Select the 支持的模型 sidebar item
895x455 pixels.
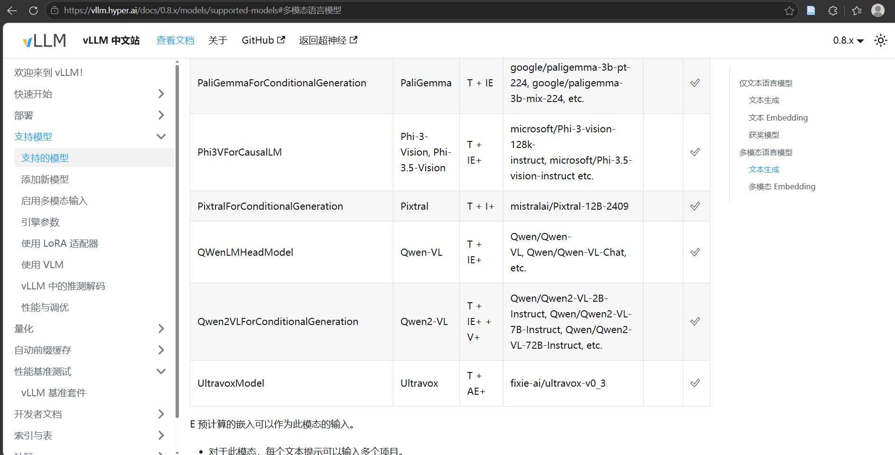tap(94, 158)
